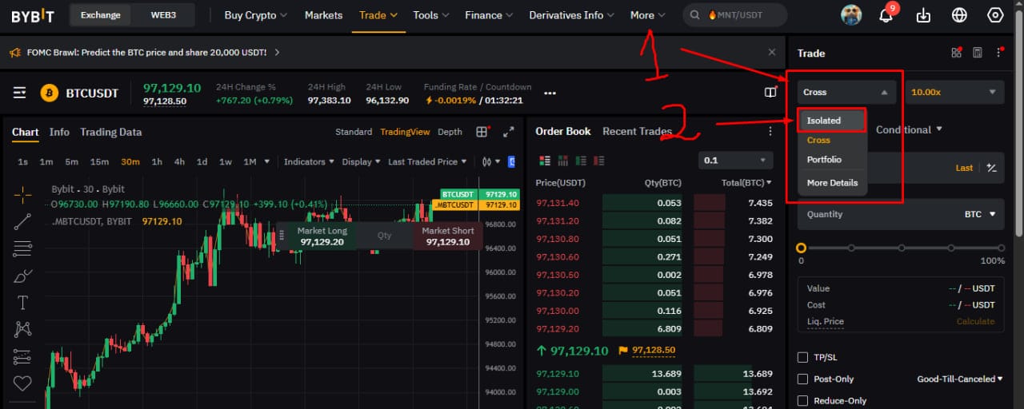Screen dimensions: 1024x409
Task: Open the language globe icon
Action: click(959, 15)
